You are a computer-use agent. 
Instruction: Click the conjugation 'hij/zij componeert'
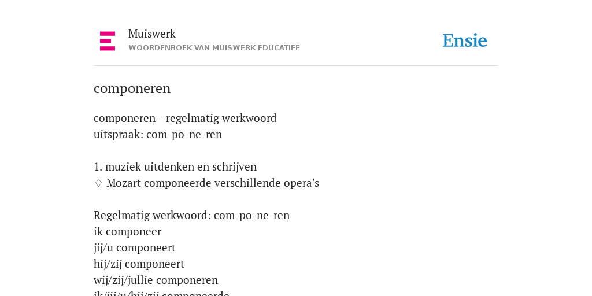[139, 264]
